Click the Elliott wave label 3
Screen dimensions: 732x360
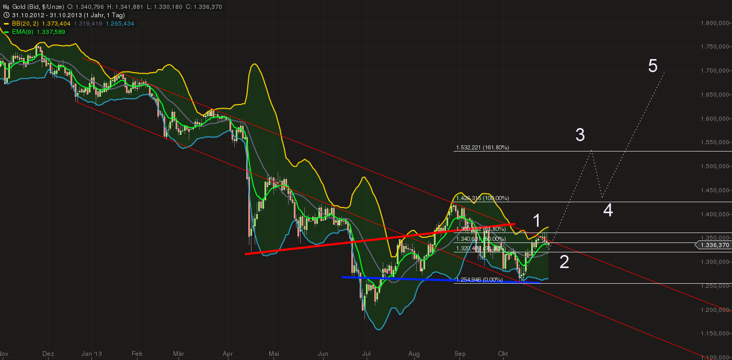580,135
